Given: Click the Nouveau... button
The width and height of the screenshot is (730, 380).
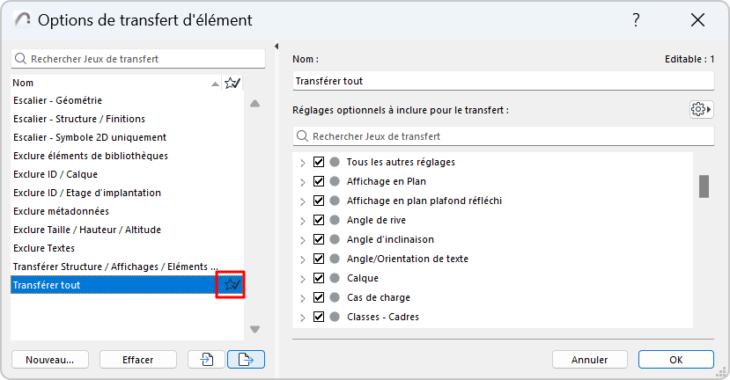Looking at the screenshot, I should point(49,359).
